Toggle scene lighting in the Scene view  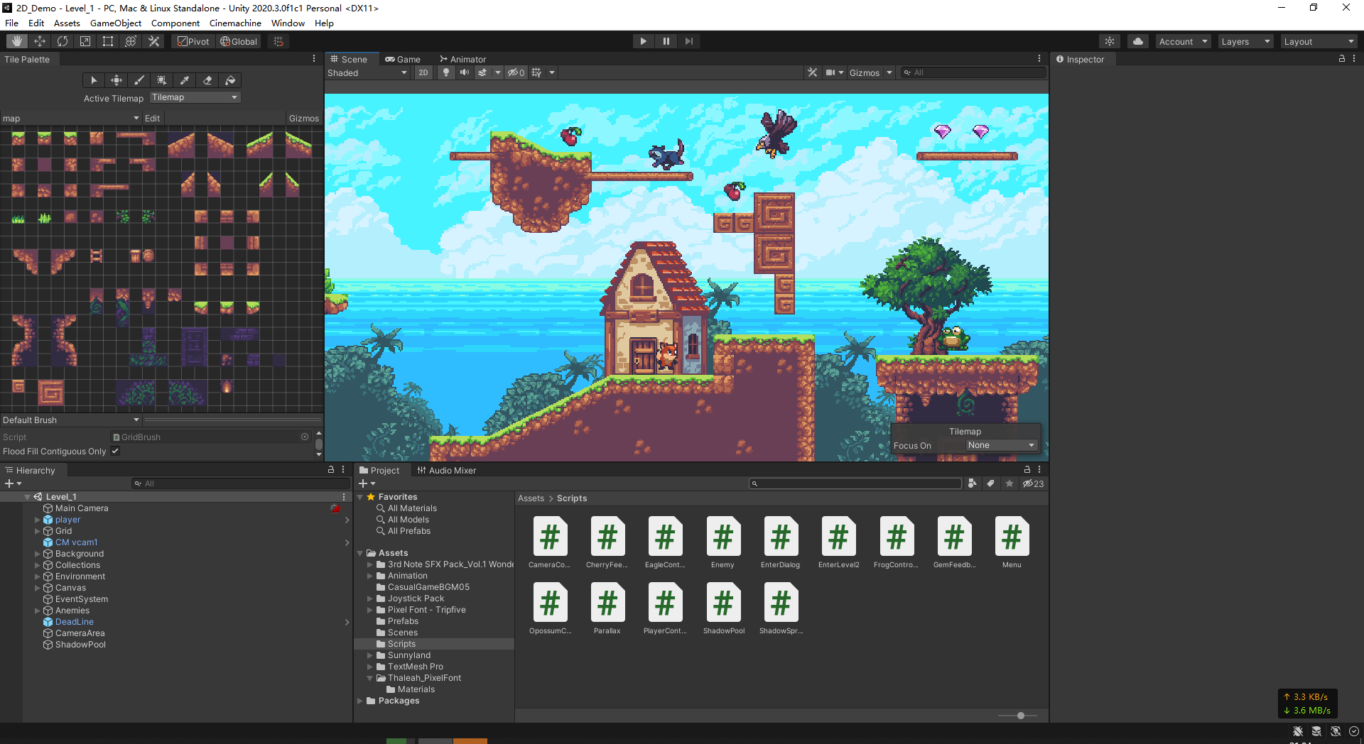click(446, 72)
